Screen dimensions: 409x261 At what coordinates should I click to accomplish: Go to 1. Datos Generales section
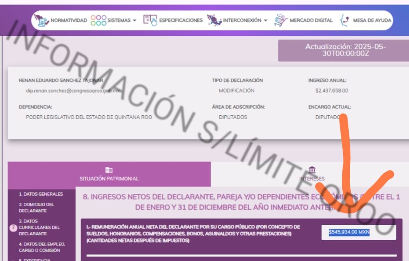[41, 194]
